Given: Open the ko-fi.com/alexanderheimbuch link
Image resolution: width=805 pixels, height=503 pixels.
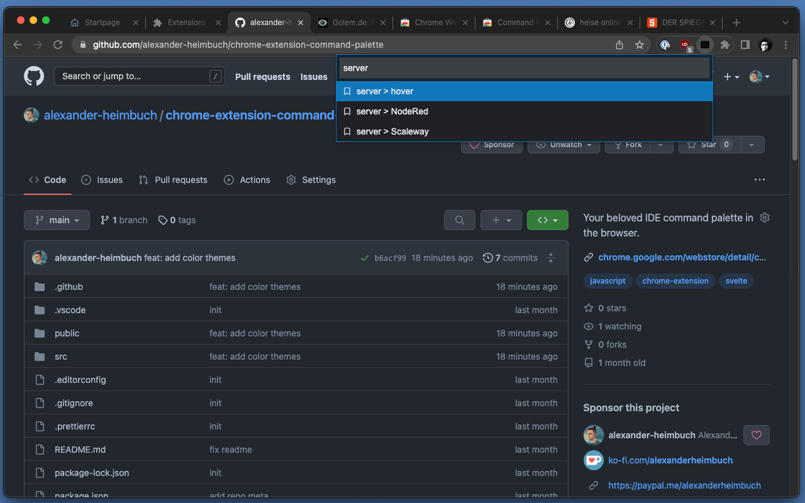Looking at the screenshot, I should click(670, 460).
